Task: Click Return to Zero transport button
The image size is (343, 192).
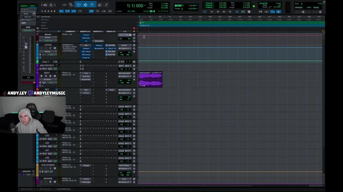Action: pos(212,12)
